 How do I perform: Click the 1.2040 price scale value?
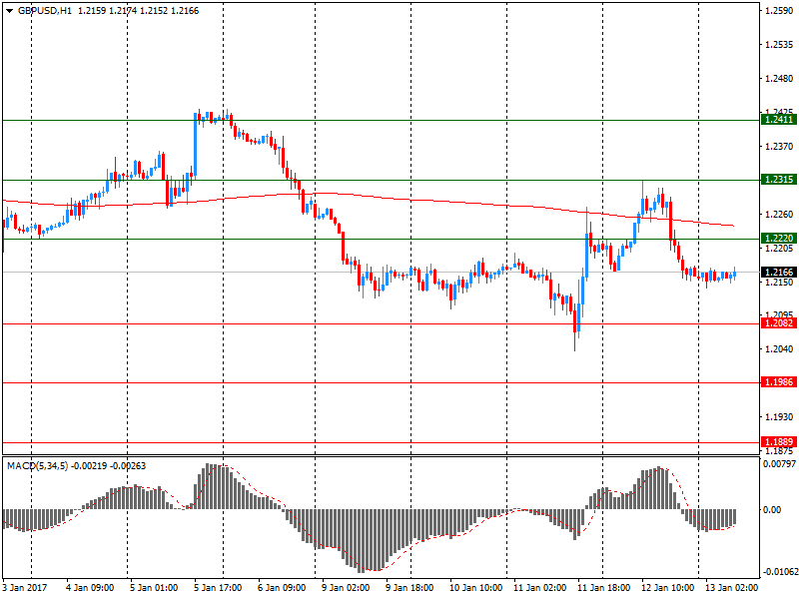[x=779, y=348]
